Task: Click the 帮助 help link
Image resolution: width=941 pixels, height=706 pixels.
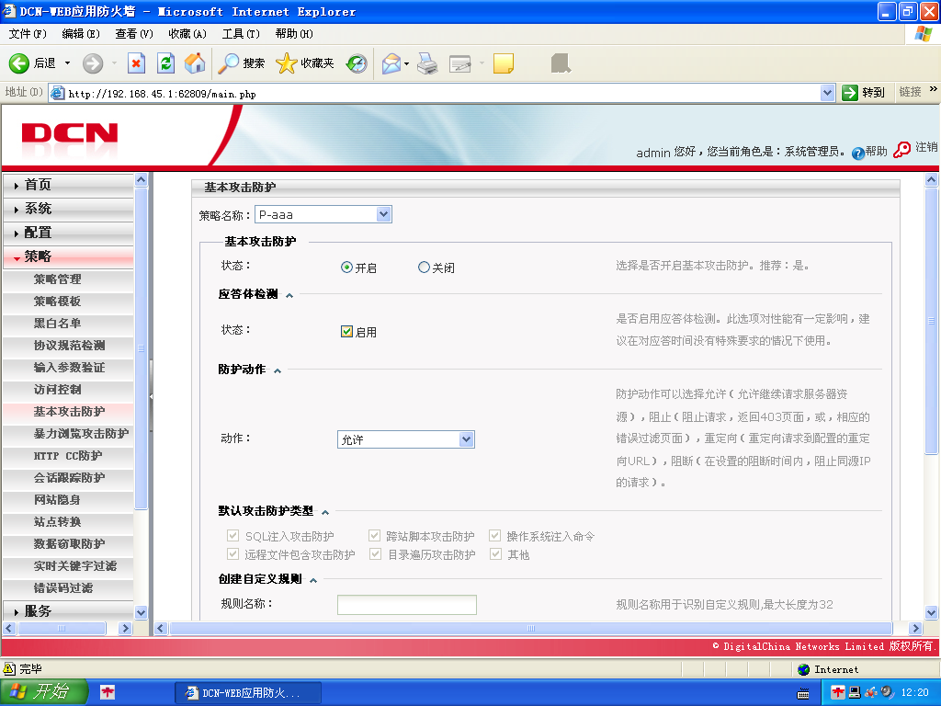Action: pos(869,152)
